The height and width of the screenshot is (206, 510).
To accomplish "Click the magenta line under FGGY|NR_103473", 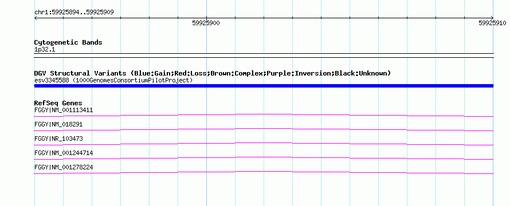I will pyautogui.click(x=264, y=144).
